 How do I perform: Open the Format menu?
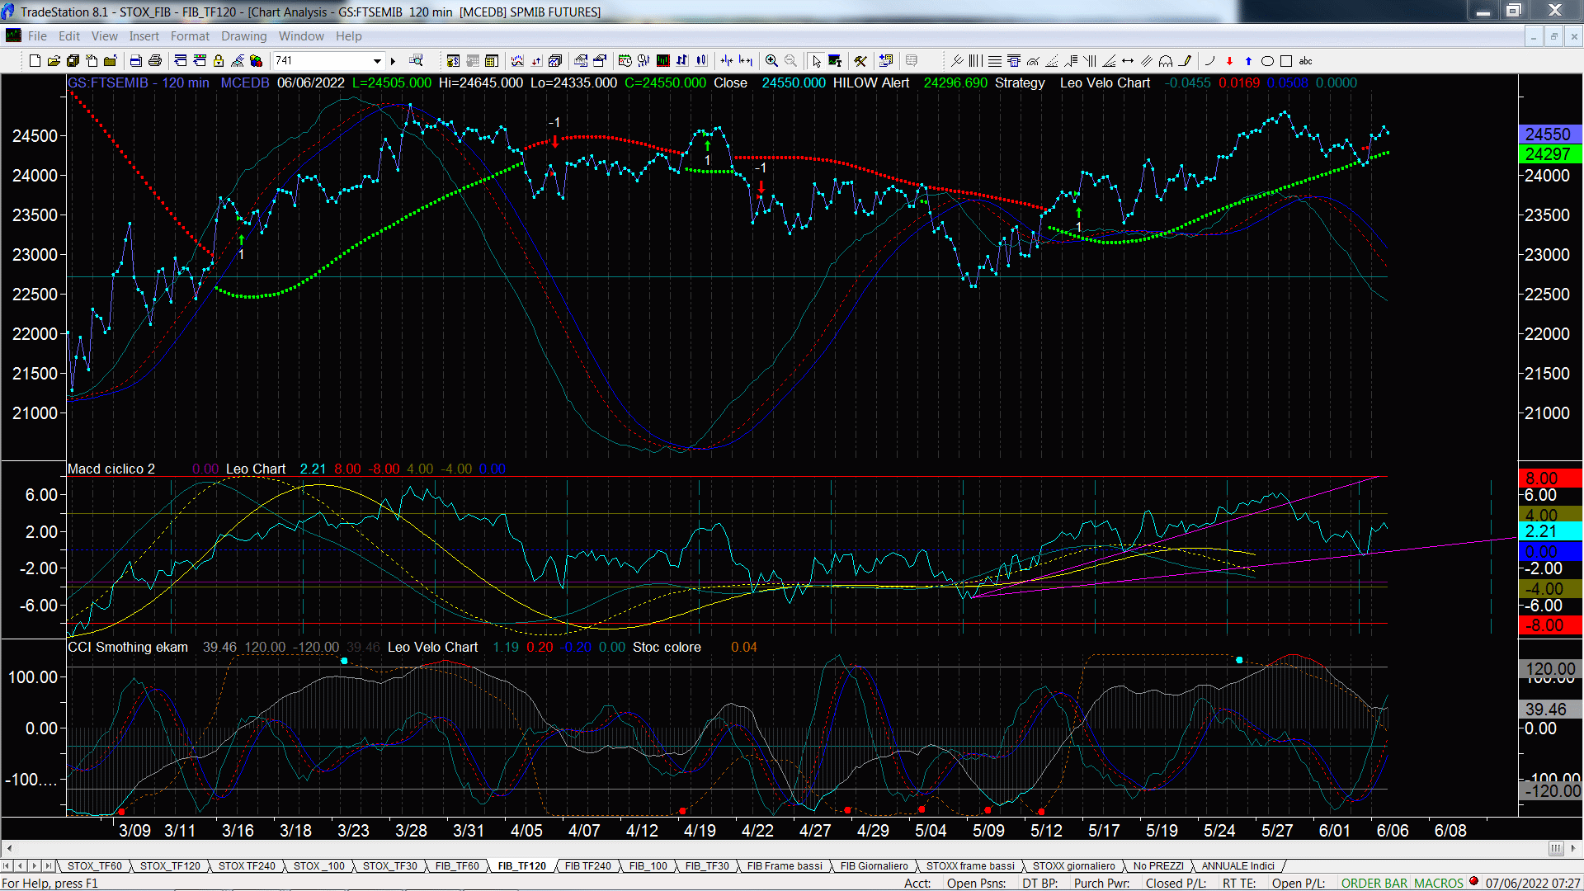pyautogui.click(x=190, y=36)
